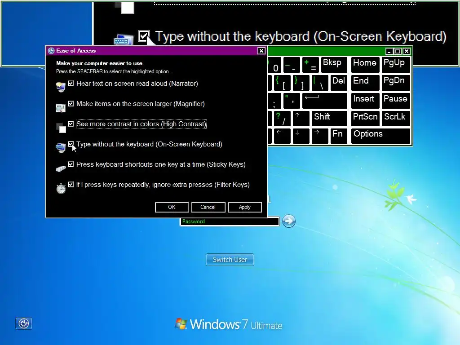Click the High Contrast squares icon
This screenshot has width=460, height=345.
coord(61,128)
